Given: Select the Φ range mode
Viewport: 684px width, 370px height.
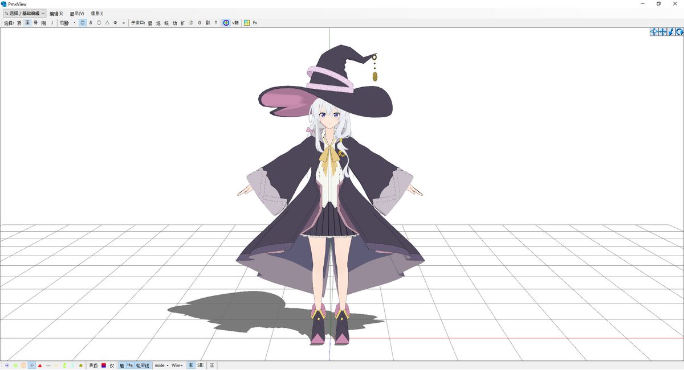Looking at the screenshot, I should click(x=115, y=23).
